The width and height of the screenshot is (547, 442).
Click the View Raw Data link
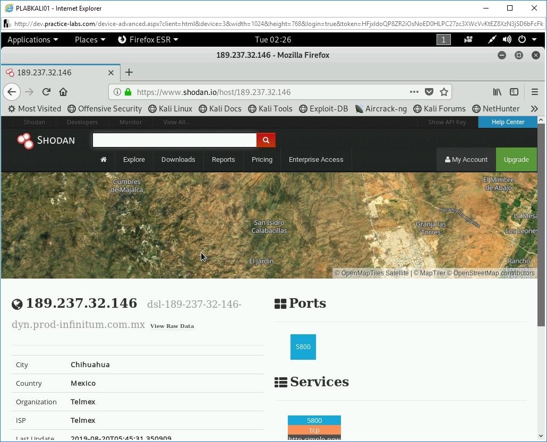172,326
